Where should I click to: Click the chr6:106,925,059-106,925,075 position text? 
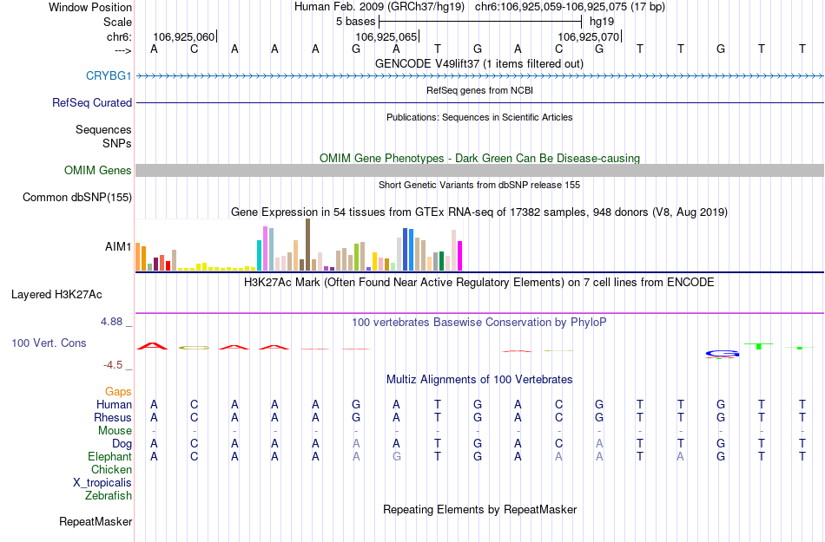[x=551, y=7]
